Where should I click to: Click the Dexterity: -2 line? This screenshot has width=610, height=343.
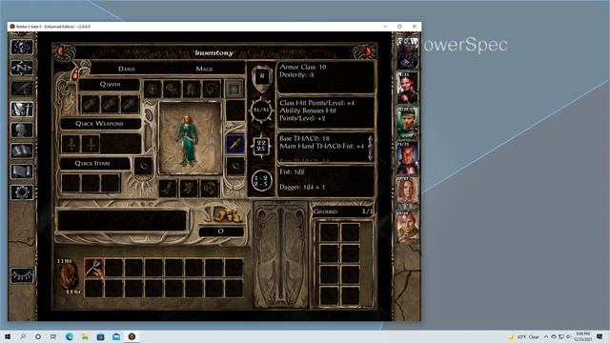pos(298,74)
